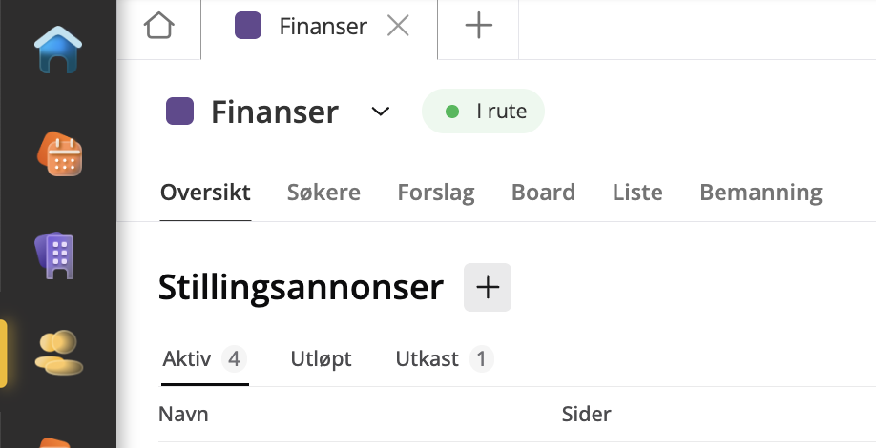Click the home outline icon in tab bar
The height and width of the screenshot is (448, 876).
(x=159, y=27)
